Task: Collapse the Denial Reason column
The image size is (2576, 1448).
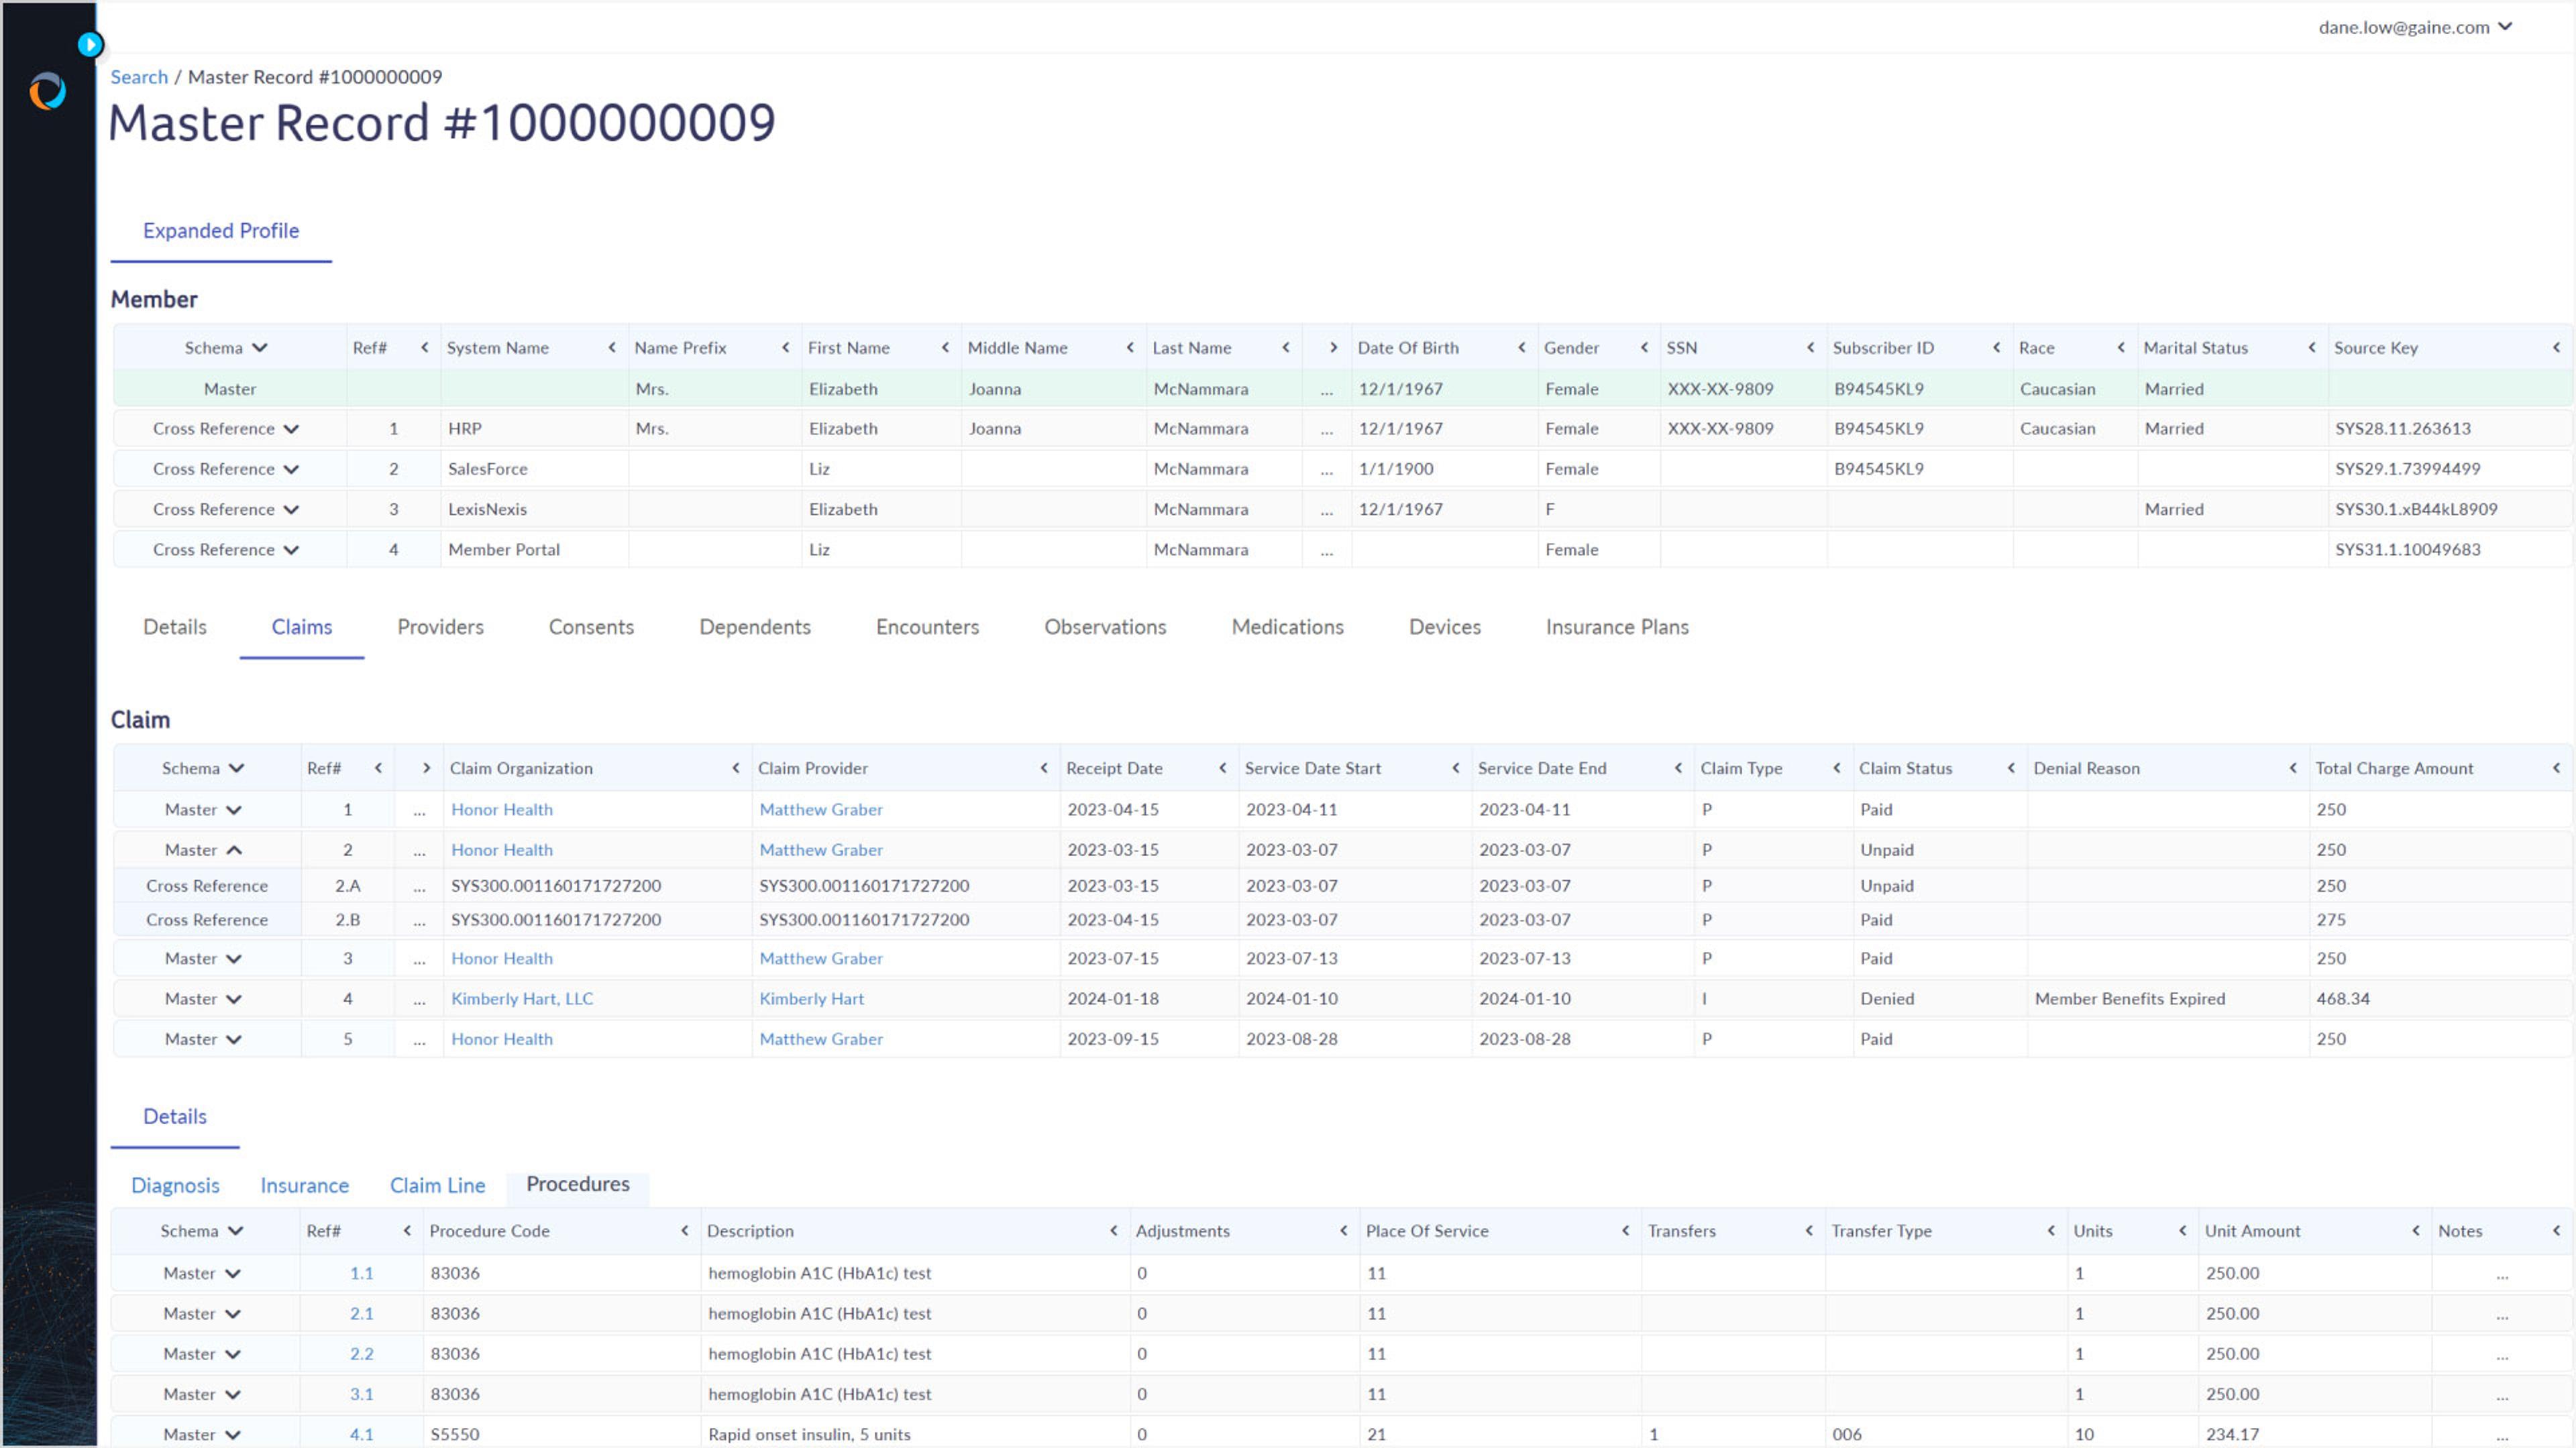Action: (2292, 768)
